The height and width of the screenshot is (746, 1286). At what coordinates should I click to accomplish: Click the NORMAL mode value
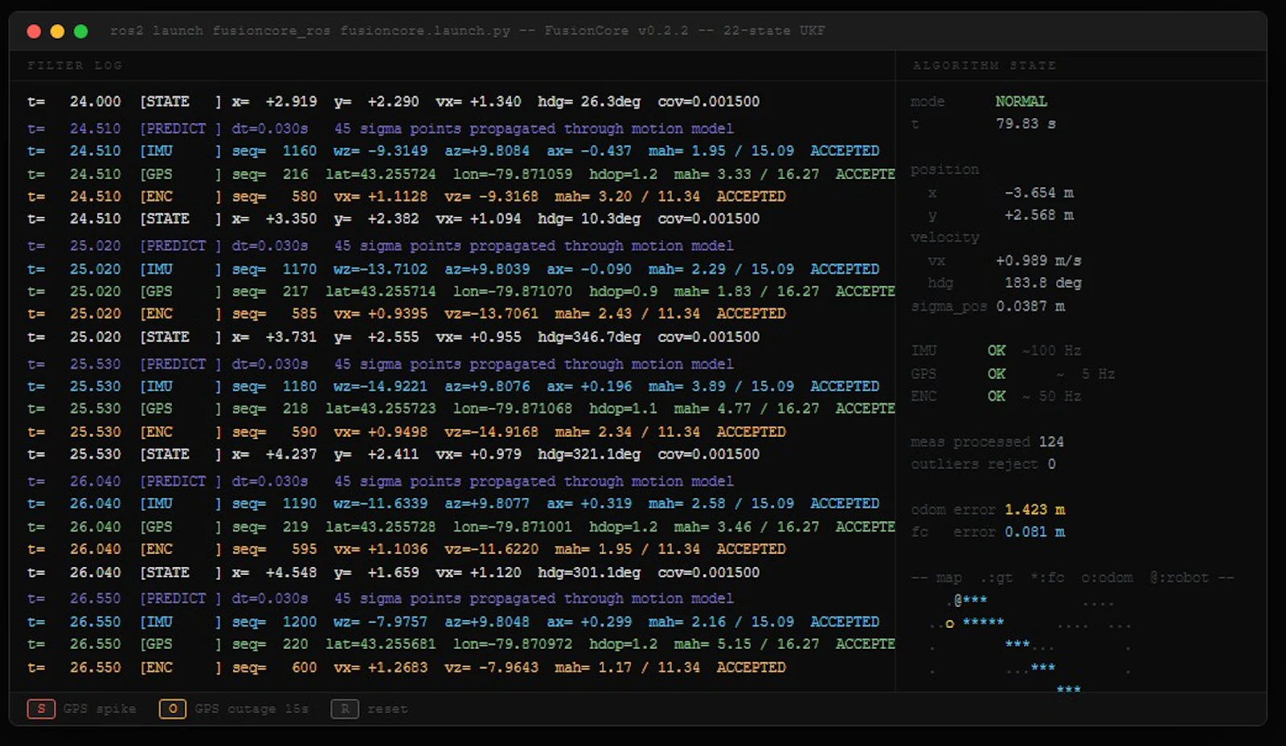[x=1021, y=102]
